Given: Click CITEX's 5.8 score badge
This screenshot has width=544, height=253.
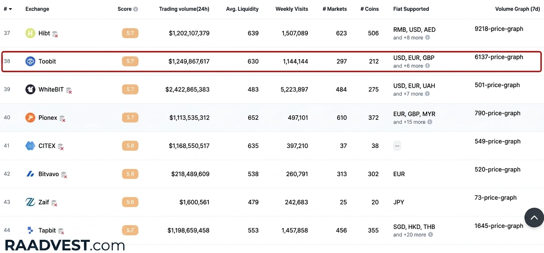Looking at the screenshot, I should click(x=130, y=146).
